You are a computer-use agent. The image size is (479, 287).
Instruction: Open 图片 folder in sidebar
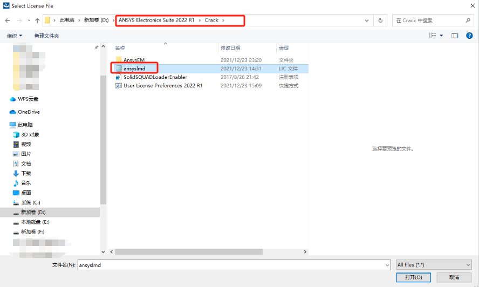26,154
